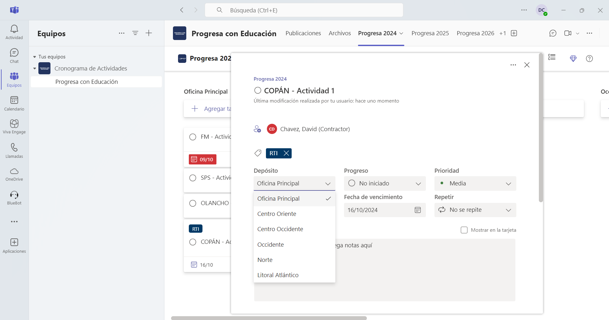The width and height of the screenshot is (609, 320).
Task: Open the due date calendar picker
Action: tap(418, 210)
